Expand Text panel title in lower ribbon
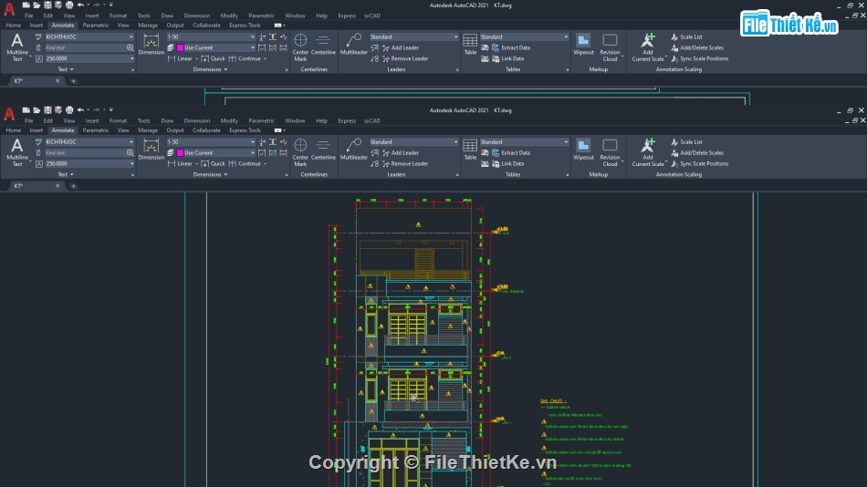 click(x=66, y=175)
